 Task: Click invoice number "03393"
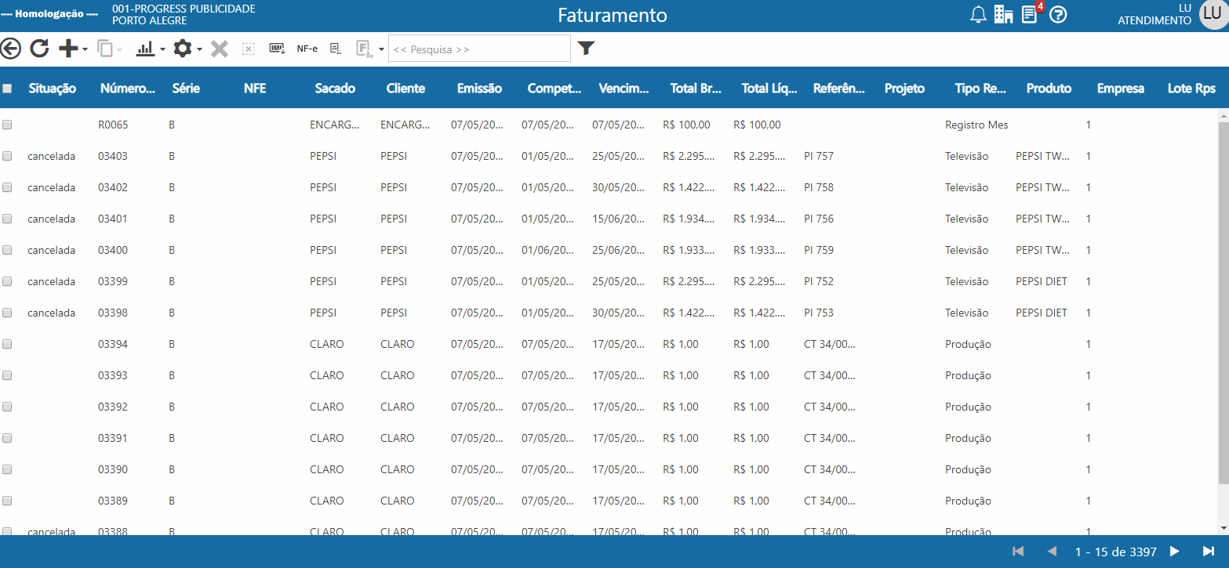113,375
